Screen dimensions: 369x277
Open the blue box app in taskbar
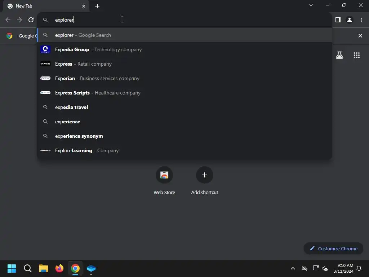pos(91,268)
